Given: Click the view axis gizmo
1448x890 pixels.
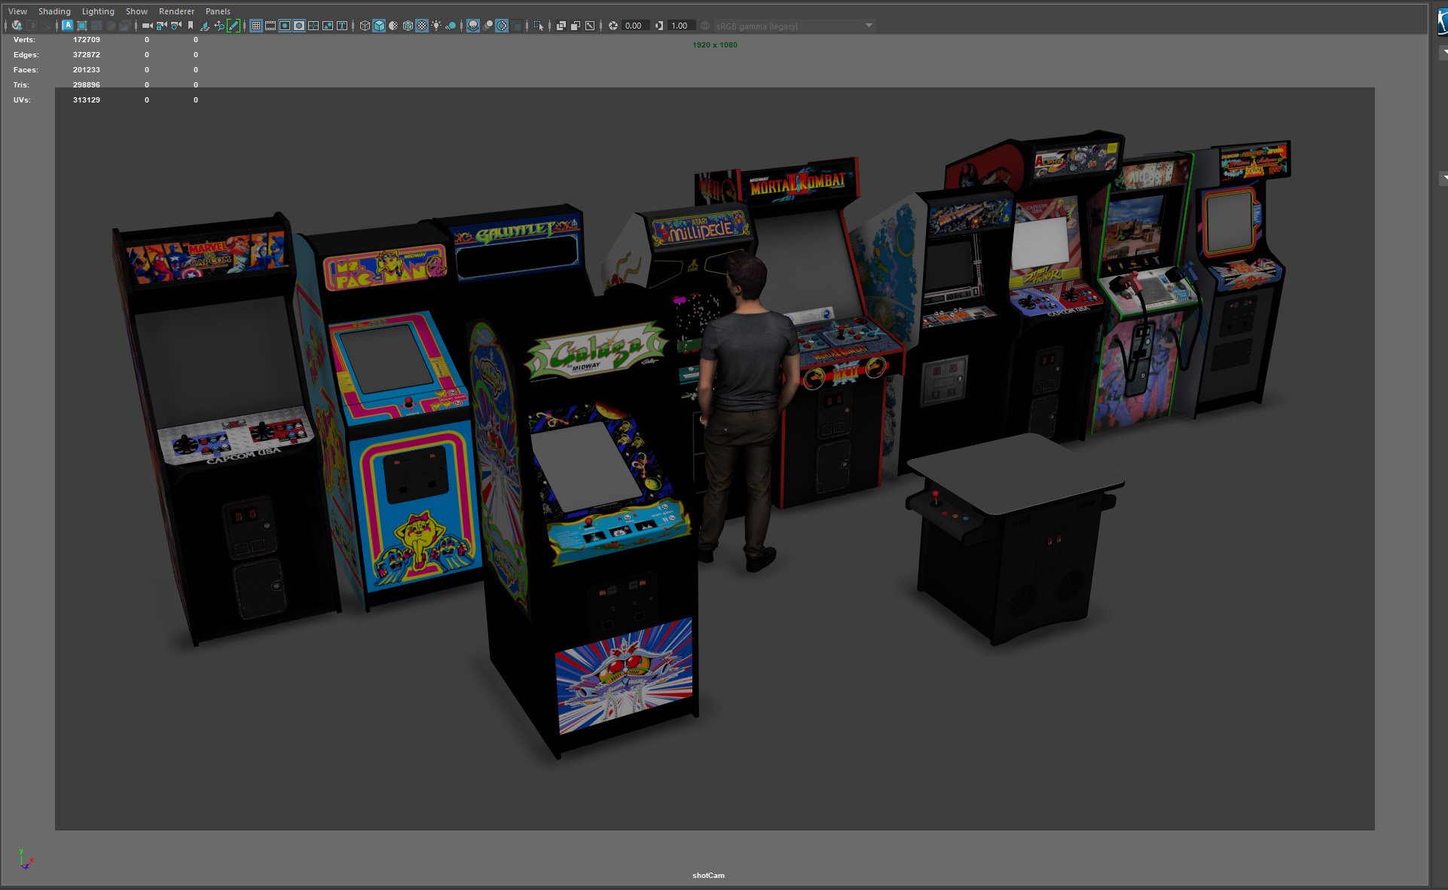Looking at the screenshot, I should (x=26, y=858).
